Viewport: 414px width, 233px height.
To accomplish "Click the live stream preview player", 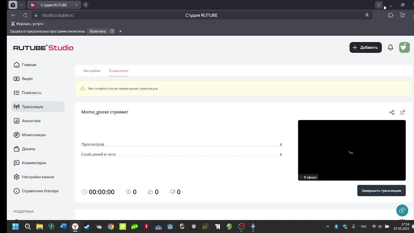I will point(352,150).
